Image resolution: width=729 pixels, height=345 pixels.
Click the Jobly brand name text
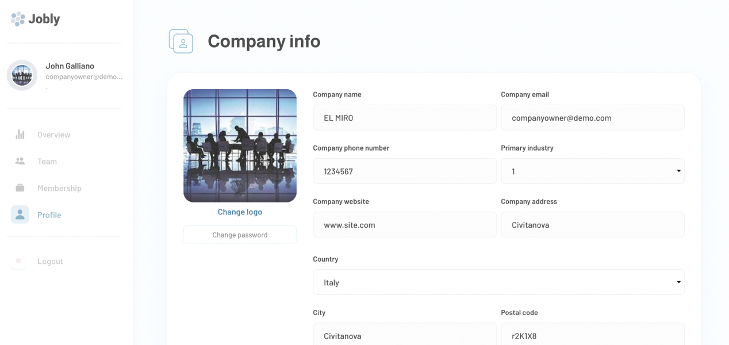[44, 19]
